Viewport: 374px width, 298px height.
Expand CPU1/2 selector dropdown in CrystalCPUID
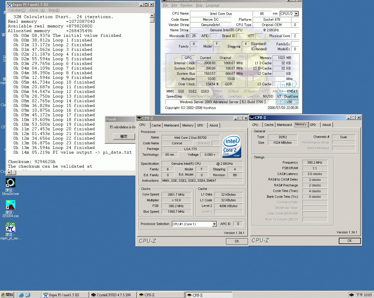tap(296, 14)
